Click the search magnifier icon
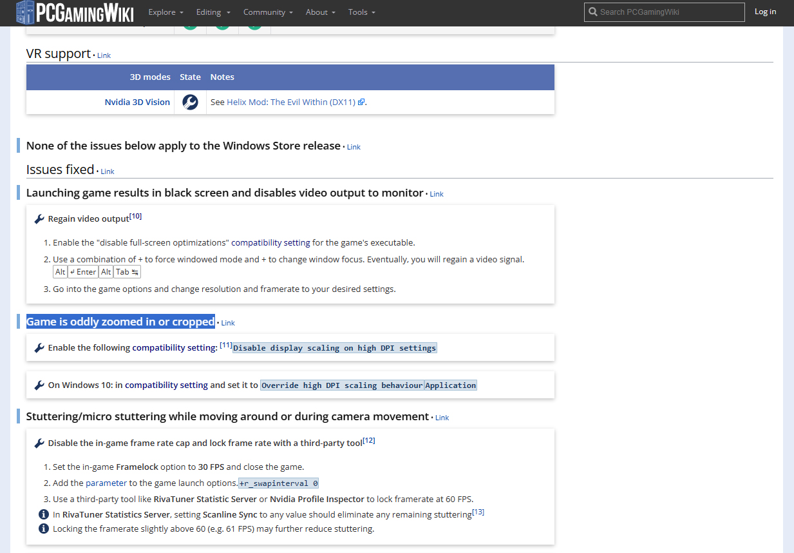The height and width of the screenshot is (553, 794). pyautogui.click(x=592, y=12)
